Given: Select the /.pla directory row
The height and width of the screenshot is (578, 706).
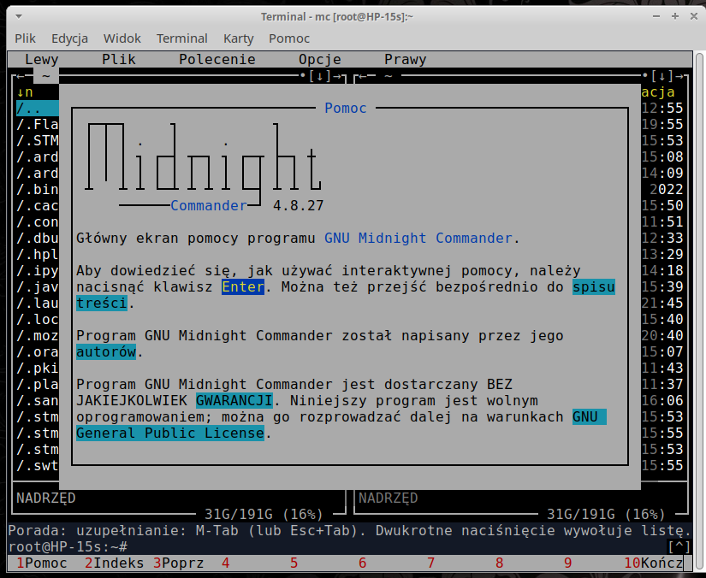Looking at the screenshot, I should (x=38, y=384).
